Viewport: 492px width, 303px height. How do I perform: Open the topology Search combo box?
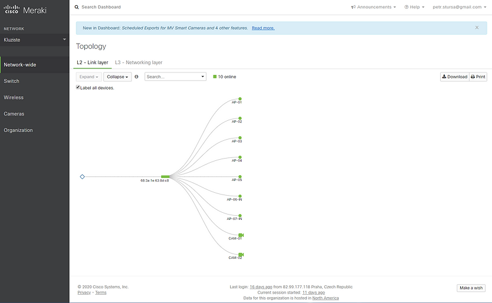pyautogui.click(x=175, y=77)
